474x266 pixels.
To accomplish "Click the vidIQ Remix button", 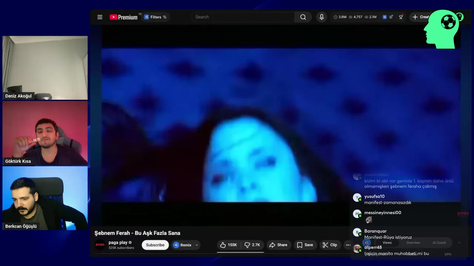I will coord(182,245).
